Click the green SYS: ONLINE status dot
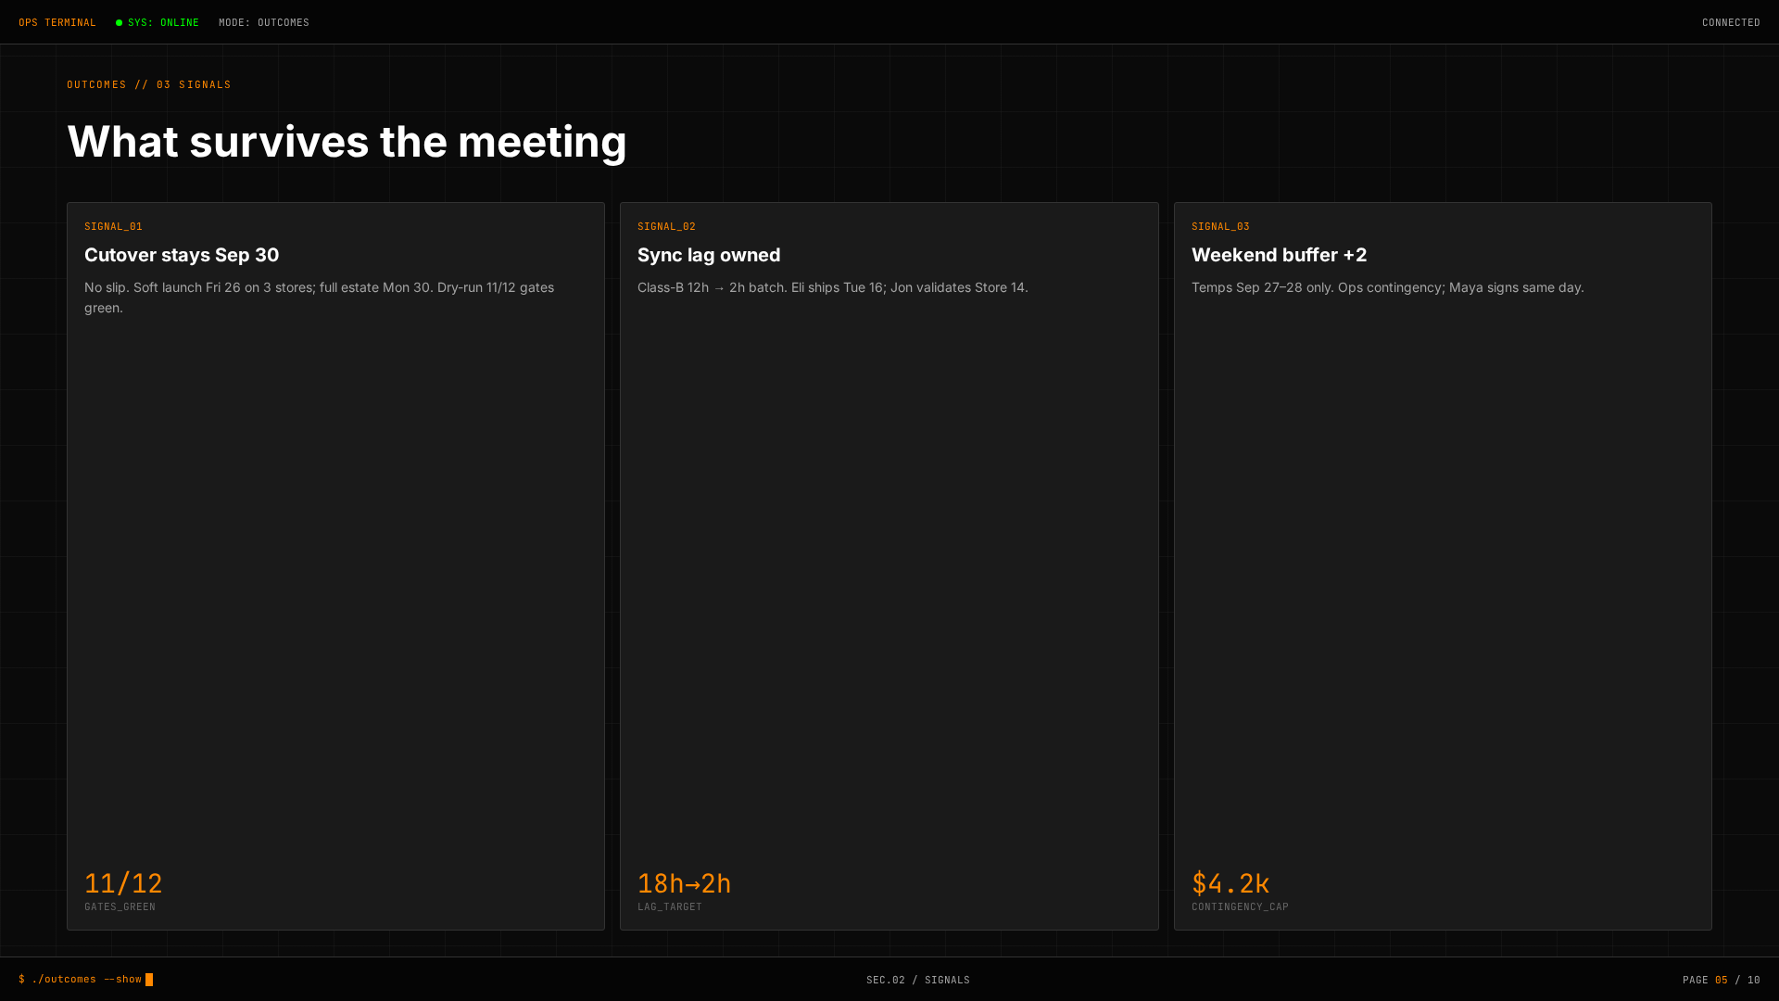Image resolution: width=1779 pixels, height=1001 pixels. point(119,23)
